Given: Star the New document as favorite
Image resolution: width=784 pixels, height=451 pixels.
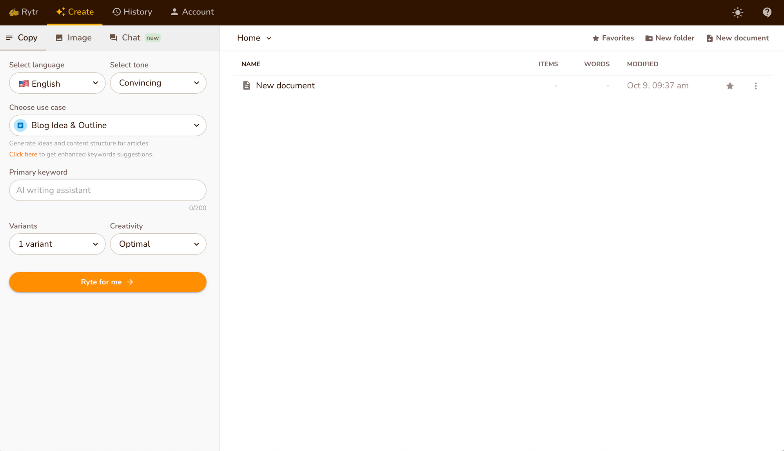Looking at the screenshot, I should [730, 86].
